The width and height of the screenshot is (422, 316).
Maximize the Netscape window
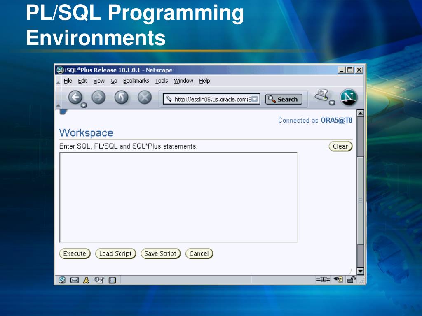tap(350, 70)
